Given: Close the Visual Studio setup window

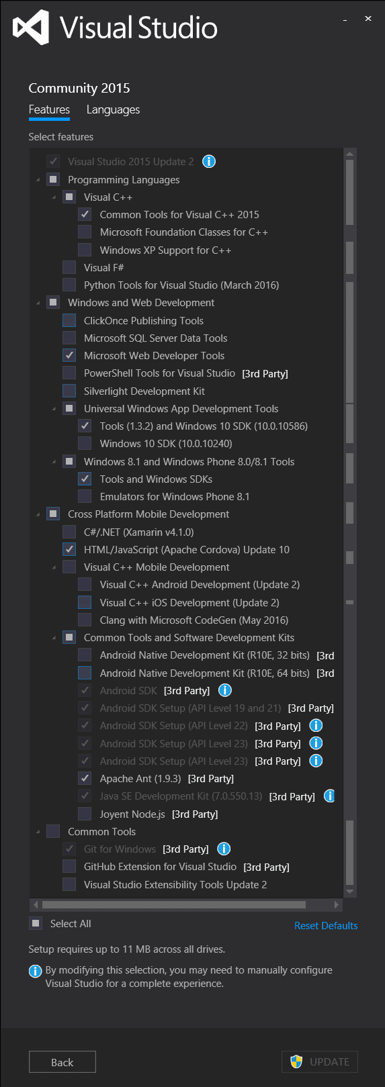Looking at the screenshot, I should tap(368, 19).
